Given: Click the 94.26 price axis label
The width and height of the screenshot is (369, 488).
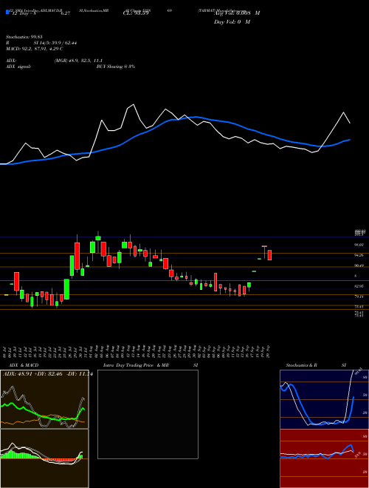Looking at the screenshot, I should pos(360,255).
